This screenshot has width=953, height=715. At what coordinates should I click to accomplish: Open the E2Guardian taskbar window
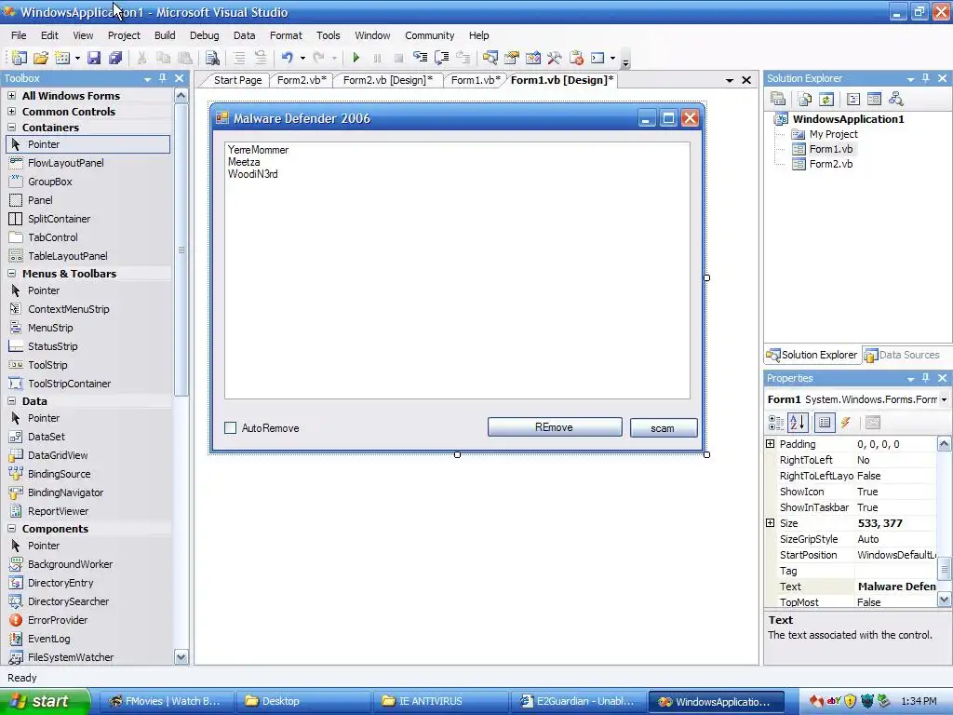coord(577,701)
